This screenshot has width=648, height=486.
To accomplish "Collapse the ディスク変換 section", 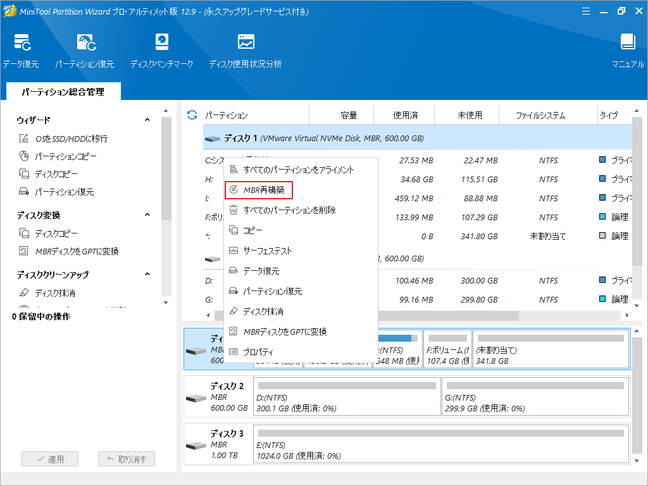I will [147, 215].
